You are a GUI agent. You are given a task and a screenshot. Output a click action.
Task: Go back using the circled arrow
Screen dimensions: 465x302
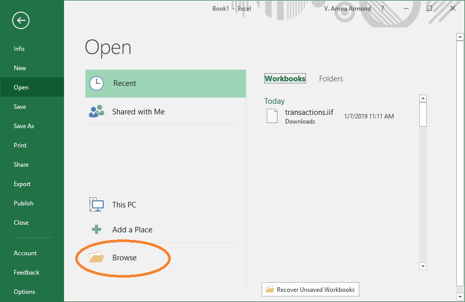[x=21, y=20]
